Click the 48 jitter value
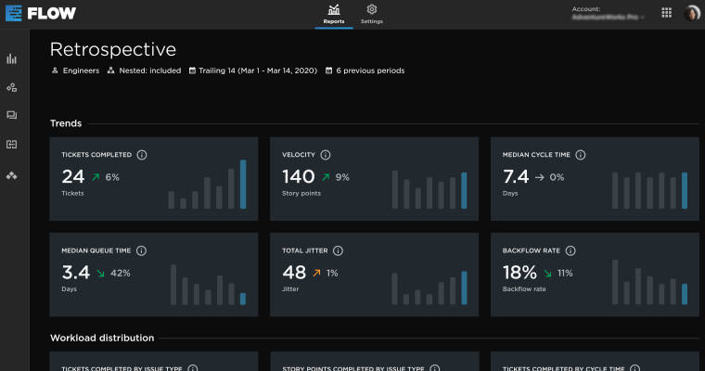Screen dimensions: 705x371 coord(294,273)
